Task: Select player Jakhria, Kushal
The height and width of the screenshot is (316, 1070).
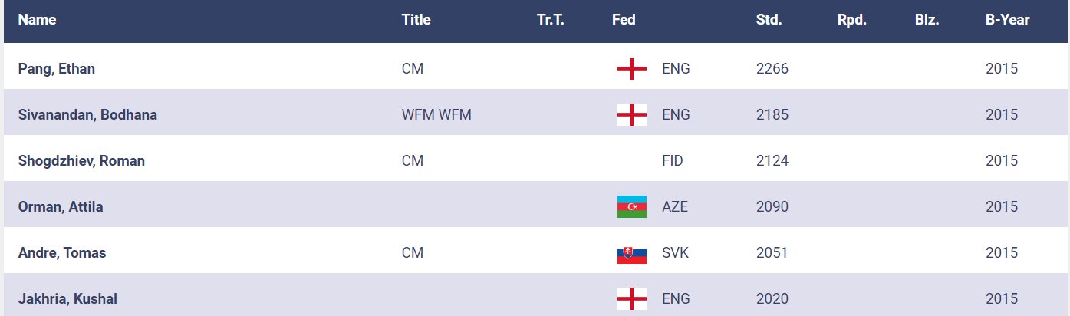Action: (x=67, y=299)
